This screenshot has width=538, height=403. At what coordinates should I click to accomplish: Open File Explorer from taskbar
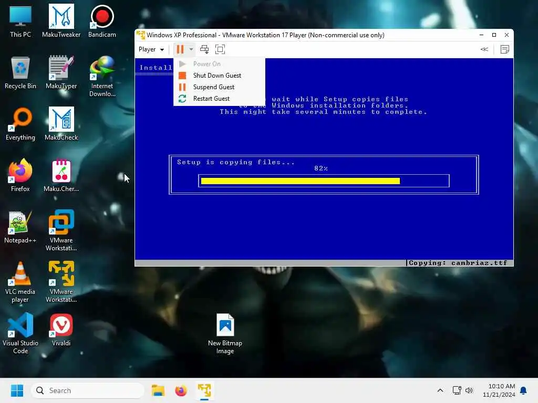click(x=158, y=390)
